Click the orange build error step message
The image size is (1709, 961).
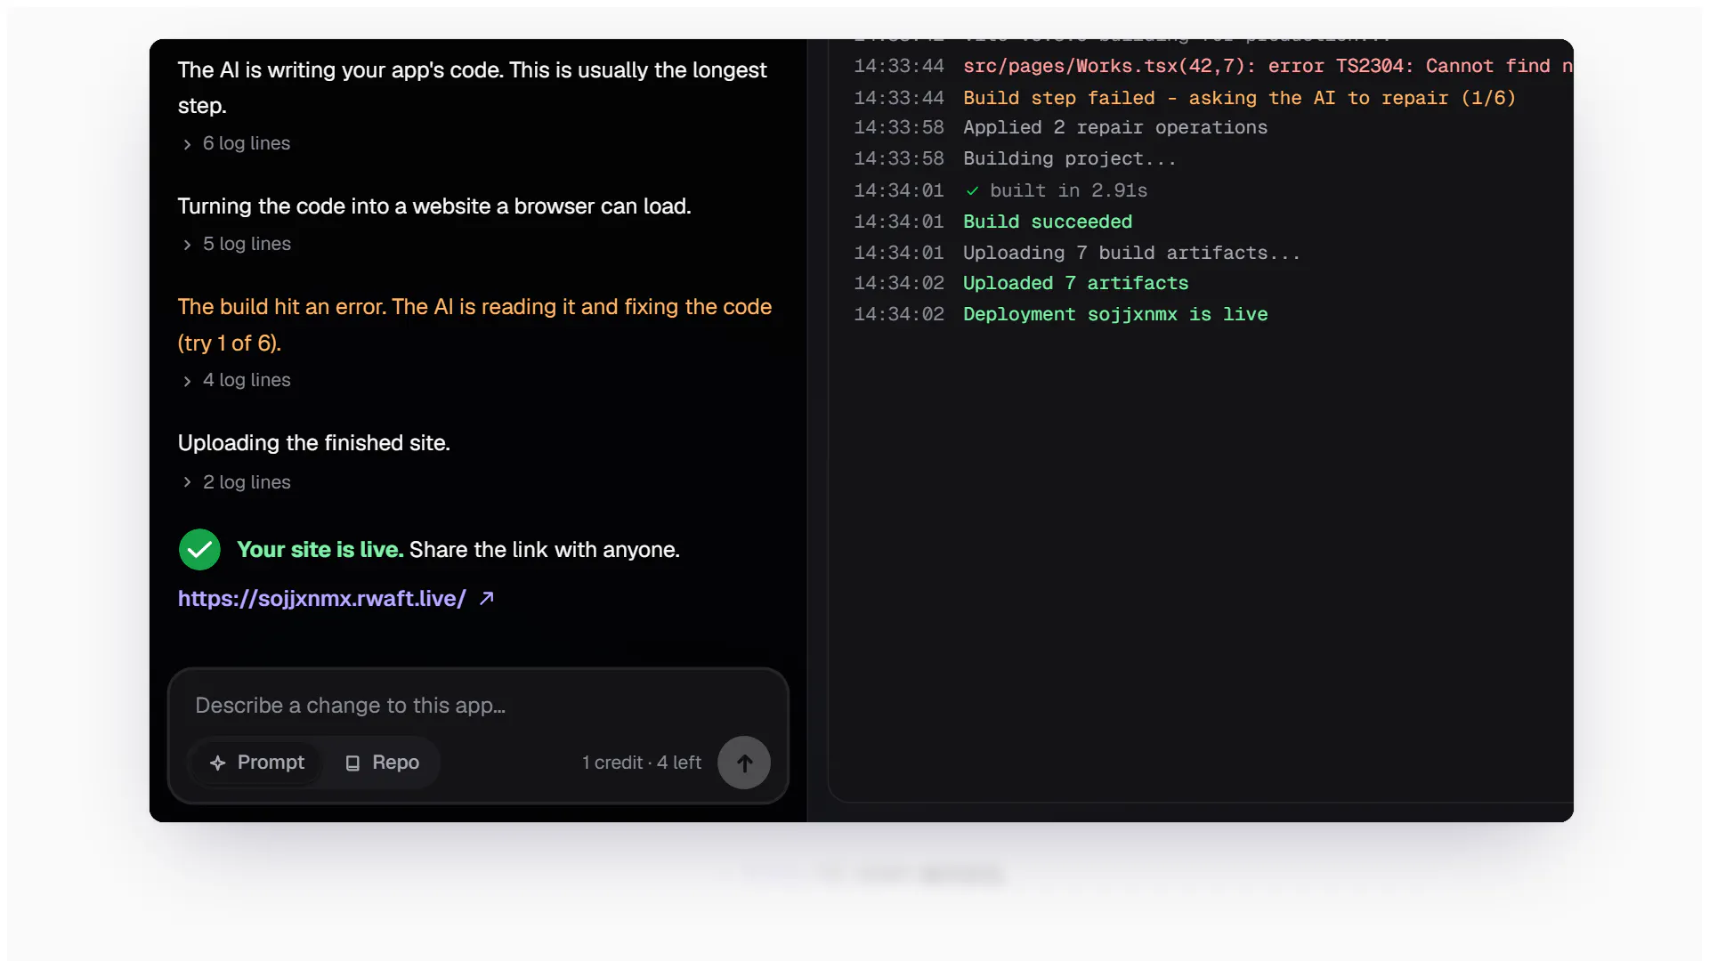click(x=474, y=325)
